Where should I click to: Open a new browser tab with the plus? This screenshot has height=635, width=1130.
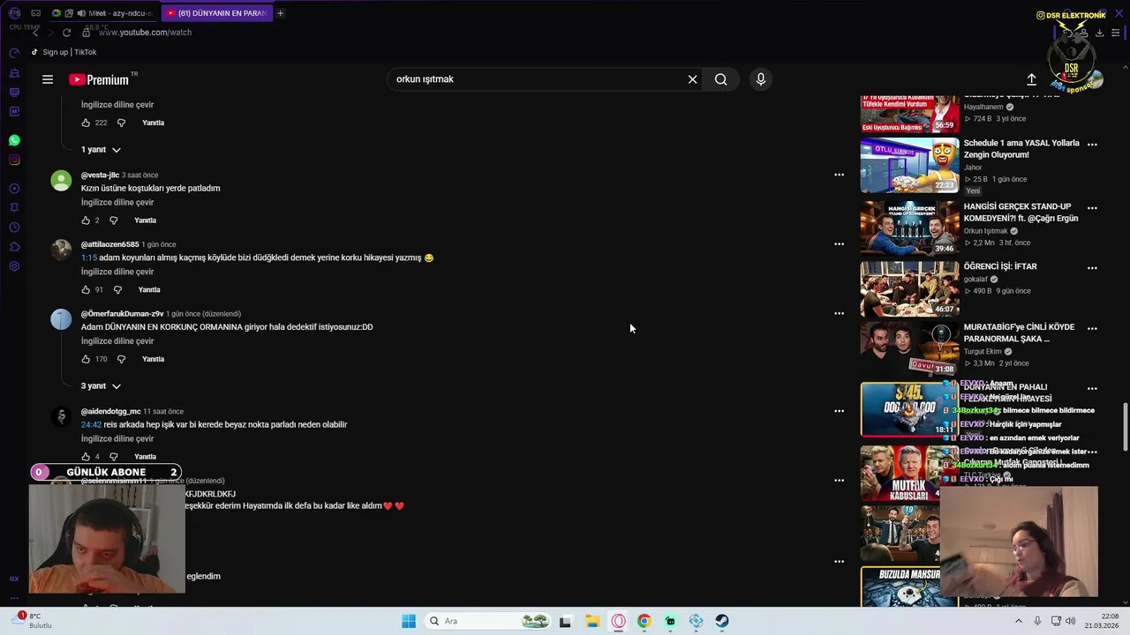(280, 13)
